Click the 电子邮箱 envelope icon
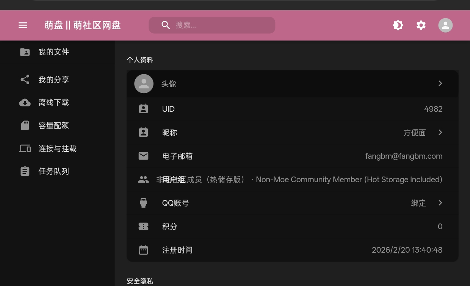Viewport: 470px width, 286px height. click(143, 156)
